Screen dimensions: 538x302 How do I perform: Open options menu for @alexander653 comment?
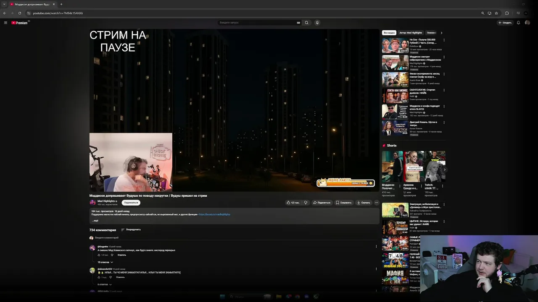(x=376, y=269)
